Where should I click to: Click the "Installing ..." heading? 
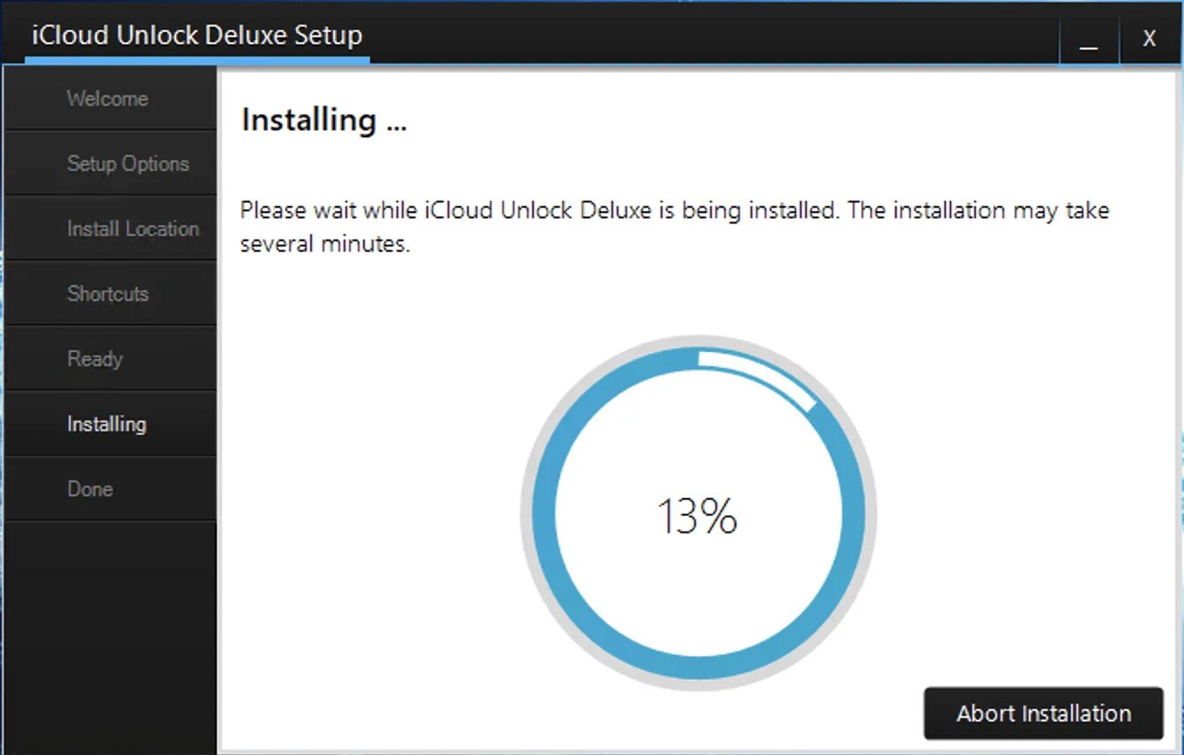(x=324, y=121)
